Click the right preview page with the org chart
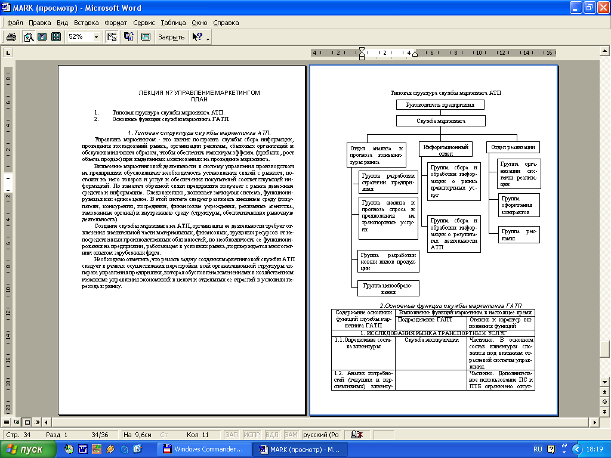 click(434, 240)
